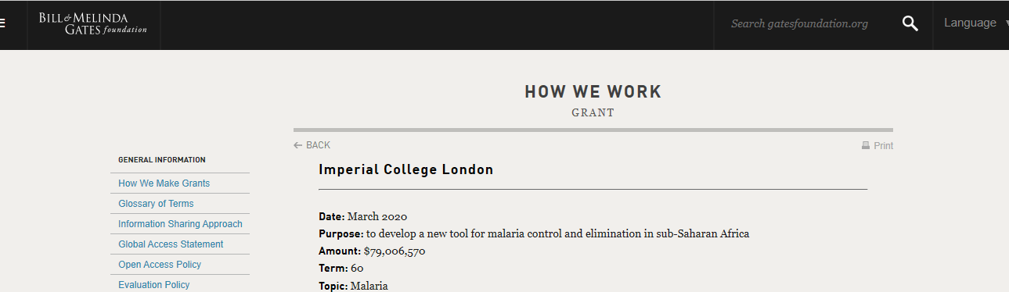Click the General Information sidebar heading
Screen dimensions: 1009x292
[x=162, y=160]
